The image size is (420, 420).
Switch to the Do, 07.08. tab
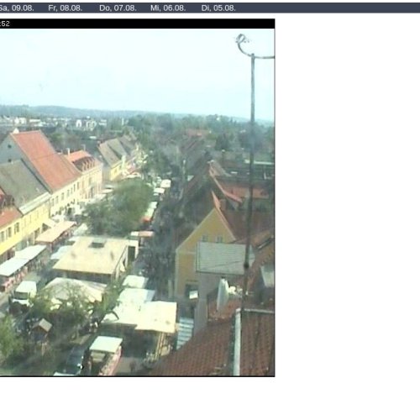point(118,8)
